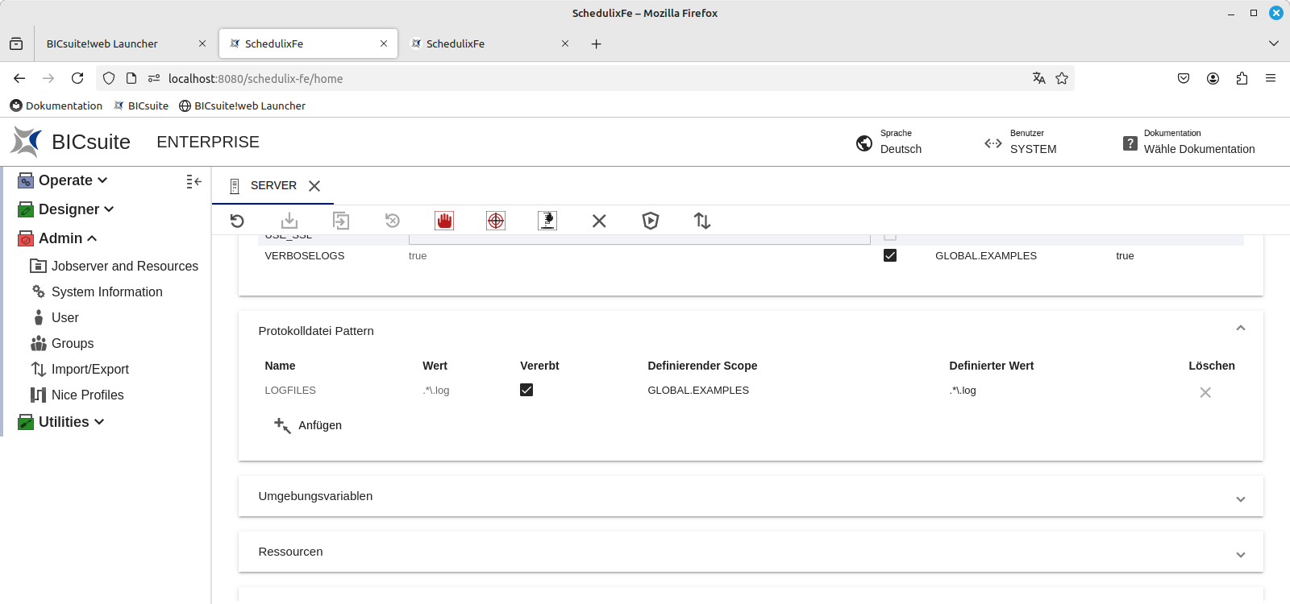
Task: Click the chess knight icon in toolbar
Action: (547, 221)
